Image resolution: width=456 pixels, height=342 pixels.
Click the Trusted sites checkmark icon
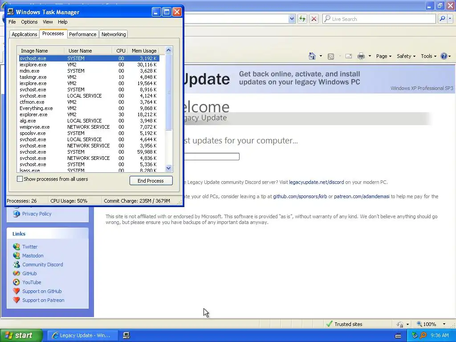pyautogui.click(x=329, y=324)
